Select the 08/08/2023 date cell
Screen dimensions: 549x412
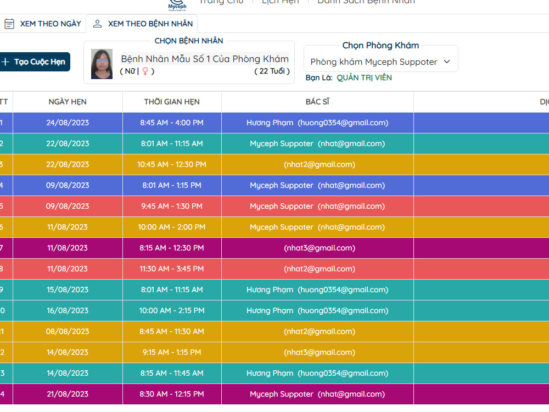pyautogui.click(x=68, y=331)
